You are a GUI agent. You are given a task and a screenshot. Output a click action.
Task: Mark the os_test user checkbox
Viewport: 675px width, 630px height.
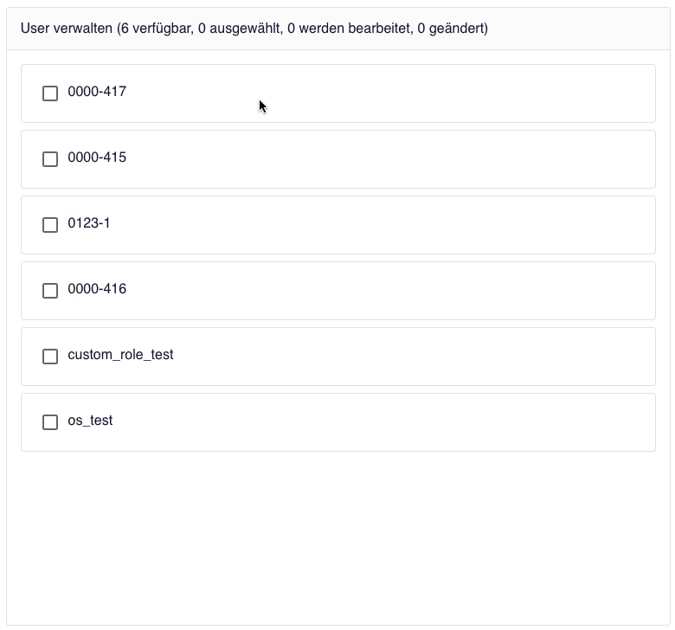point(50,422)
